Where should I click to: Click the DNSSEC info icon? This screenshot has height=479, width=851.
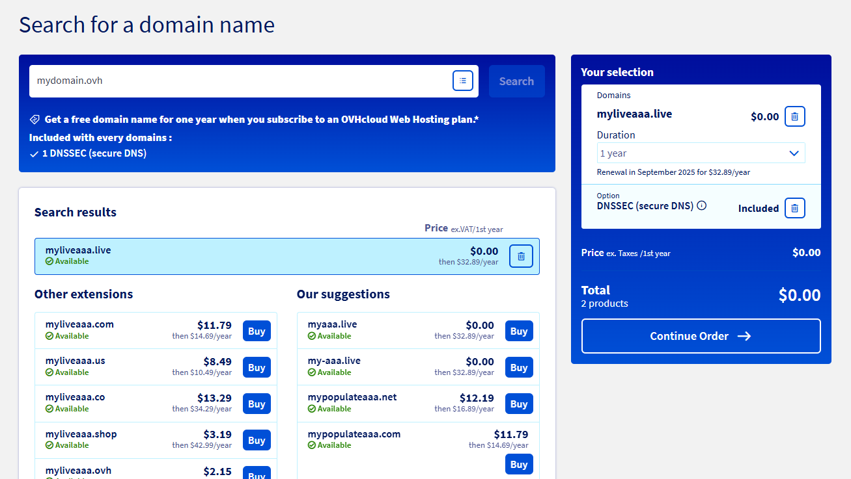click(x=701, y=206)
